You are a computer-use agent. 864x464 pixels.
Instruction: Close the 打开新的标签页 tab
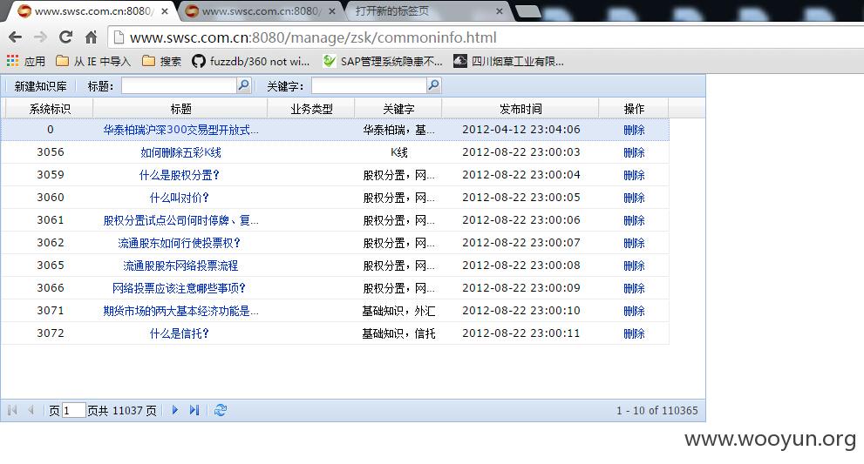coord(500,11)
